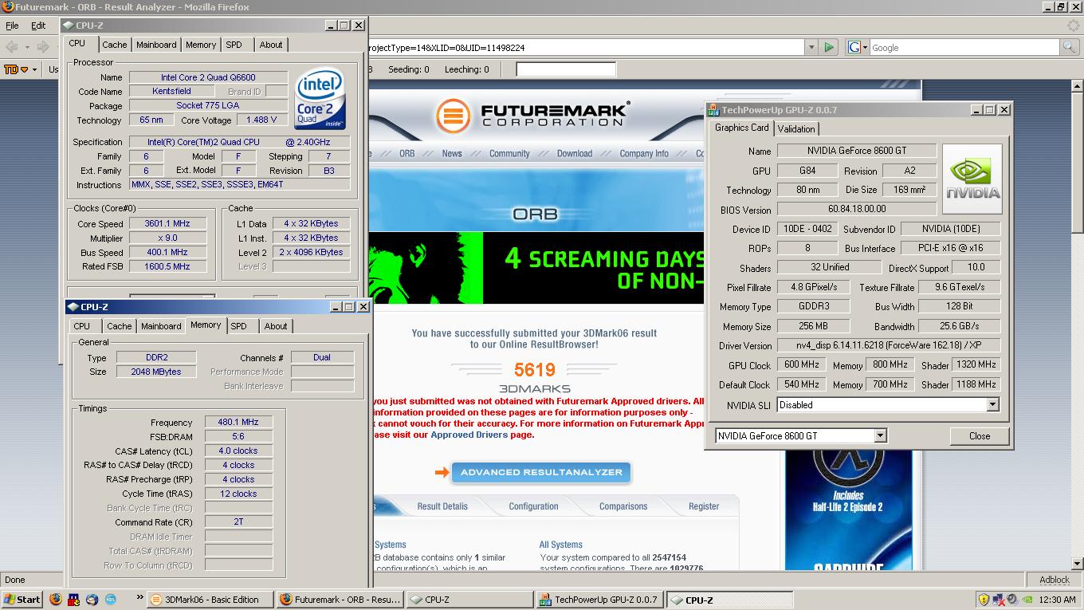Click the blue globe quick launch icon
Image resolution: width=1084 pixels, height=610 pixels.
click(x=92, y=600)
